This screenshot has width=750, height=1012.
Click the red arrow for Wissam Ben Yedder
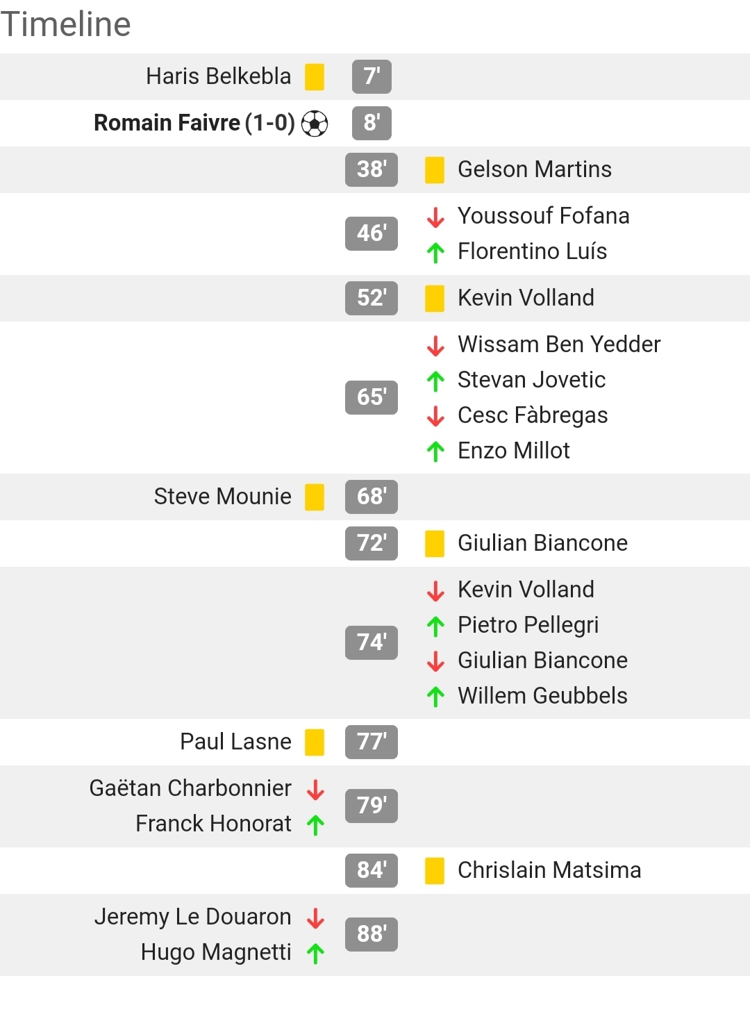pyautogui.click(x=435, y=345)
